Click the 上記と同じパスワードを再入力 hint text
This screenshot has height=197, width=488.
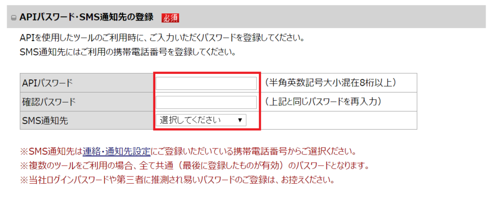[325, 102]
